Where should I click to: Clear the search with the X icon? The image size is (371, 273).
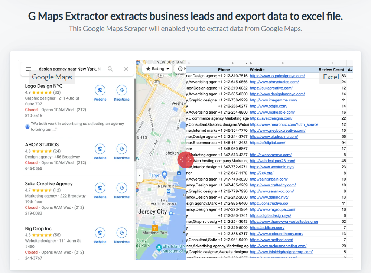126,69
